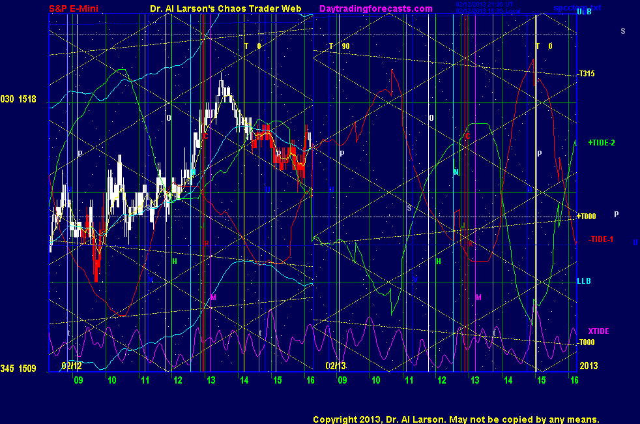Click the '345 1509' price level label
640x424 pixels.
(x=18, y=369)
